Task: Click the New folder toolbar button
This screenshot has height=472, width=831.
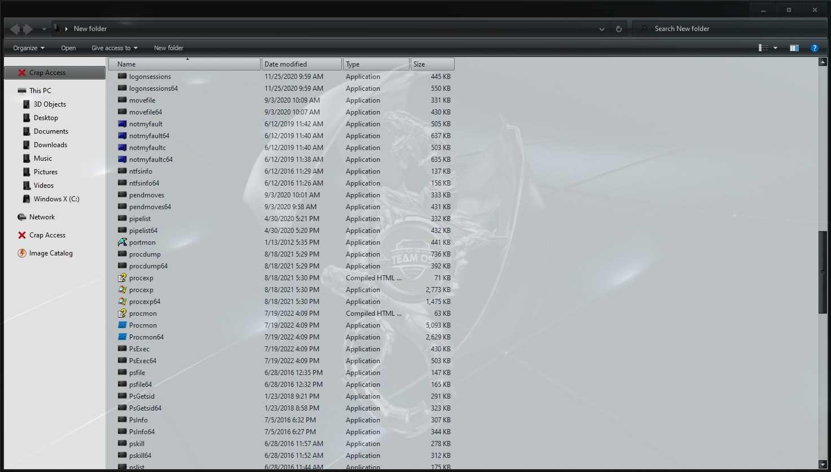Action: click(169, 48)
